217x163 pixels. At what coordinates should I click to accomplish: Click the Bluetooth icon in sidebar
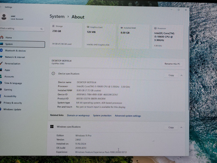pyautogui.click(x=1, y=50)
